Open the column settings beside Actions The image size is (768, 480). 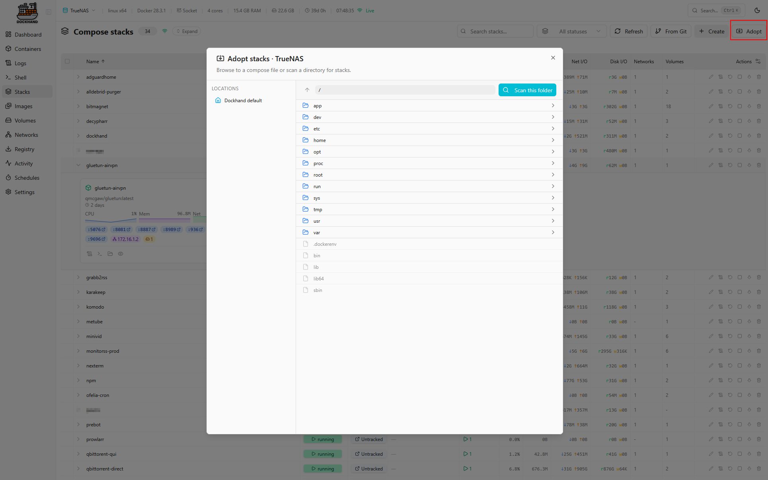click(758, 62)
